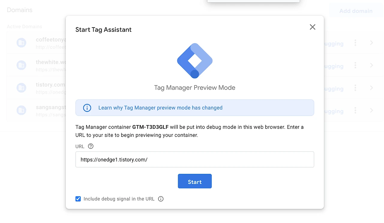Click the tistory.com domain list icon

pos(21,88)
